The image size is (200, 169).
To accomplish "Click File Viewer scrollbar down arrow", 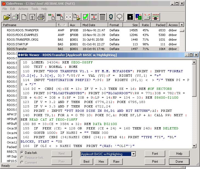I will pyautogui.click(x=194, y=146).
